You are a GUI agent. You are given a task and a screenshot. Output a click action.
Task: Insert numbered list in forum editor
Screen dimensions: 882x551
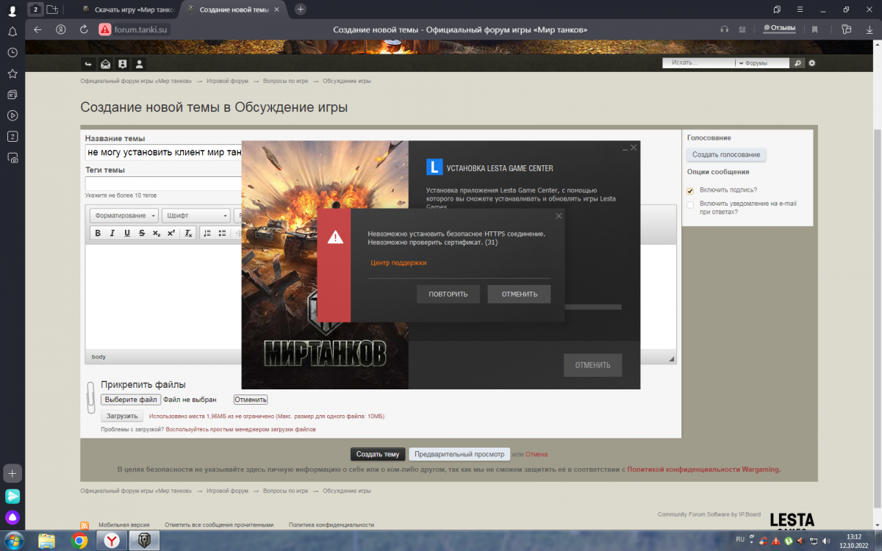tap(207, 233)
